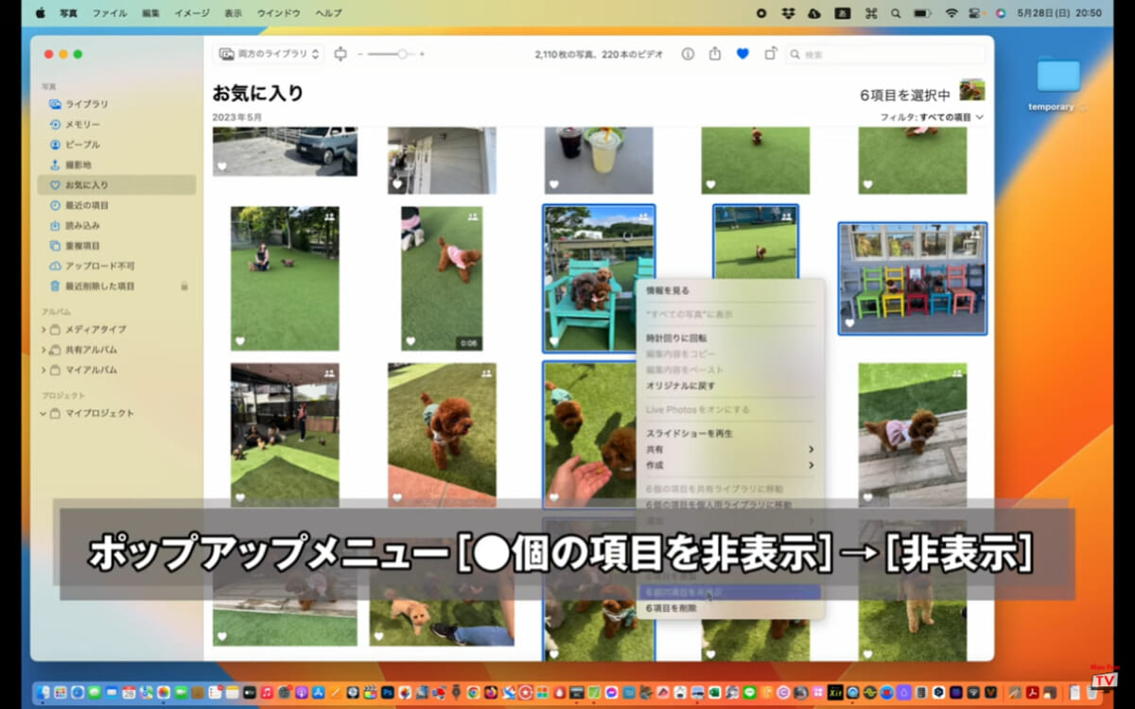Screen dimensions: 1135x709
Task: Toggle heart on the colorful chairs photo
Action: click(x=850, y=323)
